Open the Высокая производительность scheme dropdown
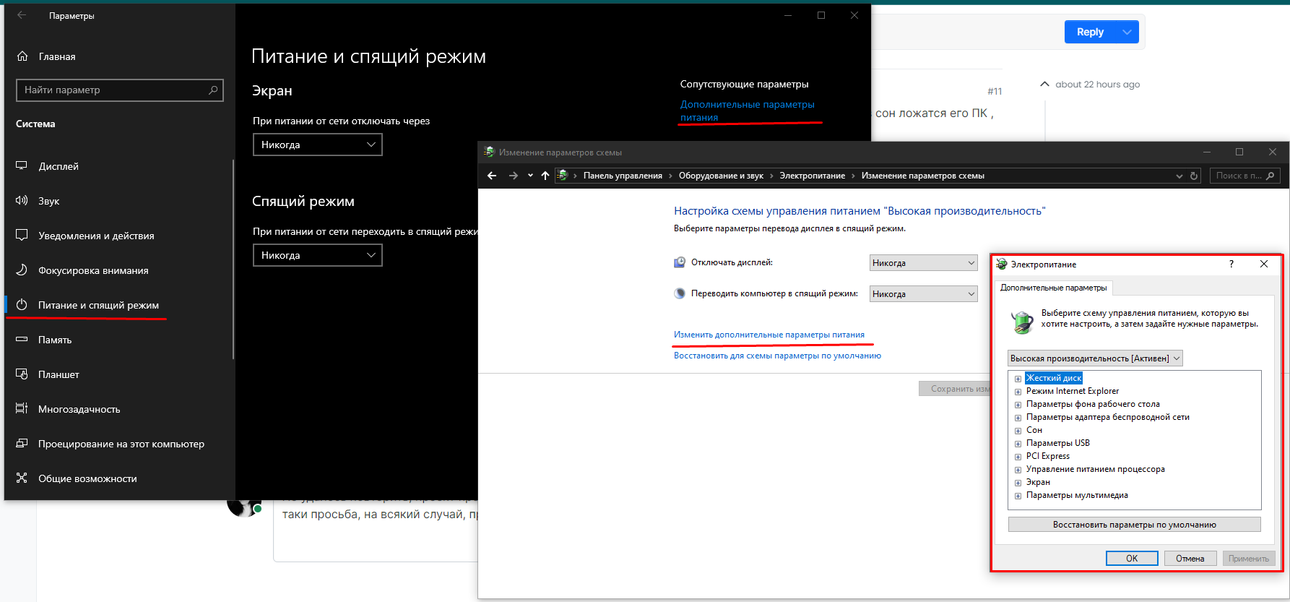1290x602 pixels. click(x=1095, y=358)
